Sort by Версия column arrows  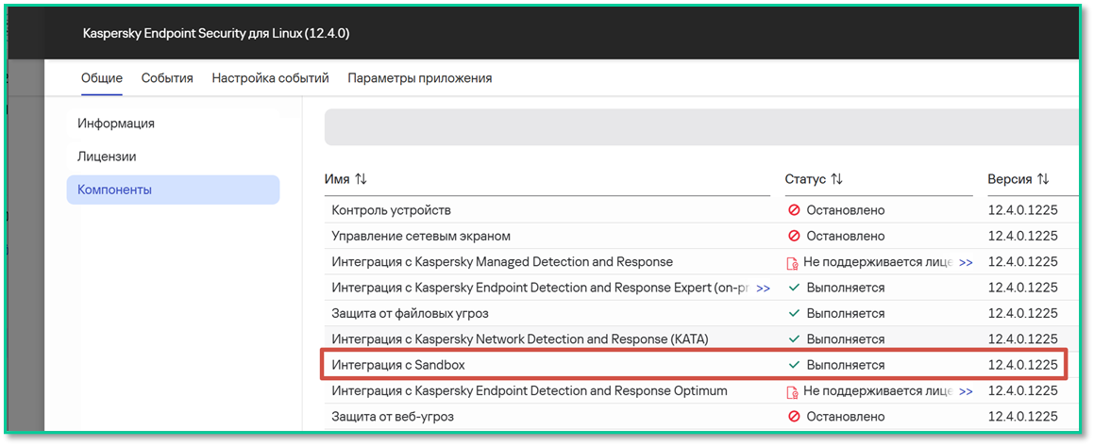pyautogui.click(x=1043, y=179)
